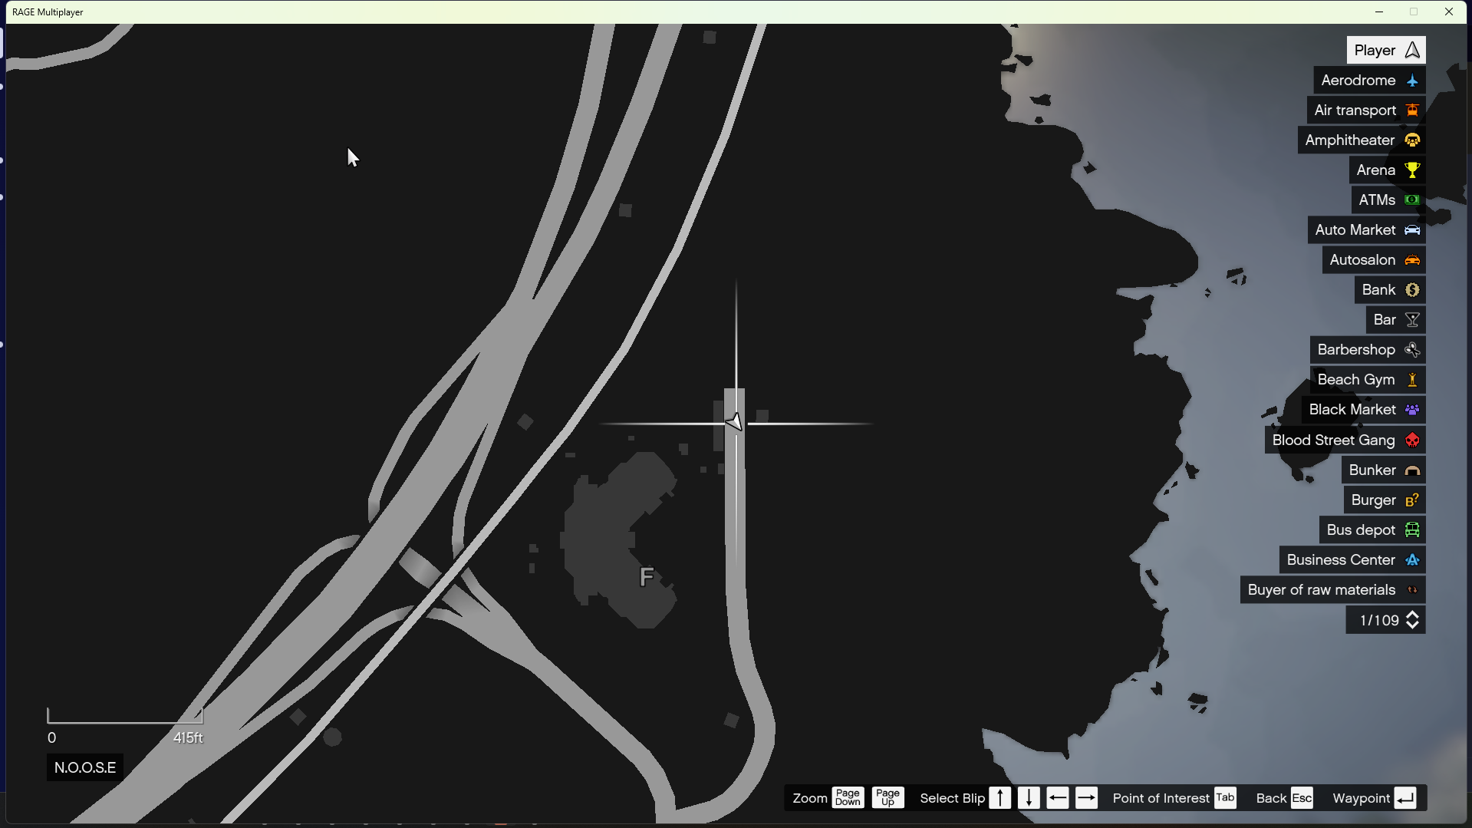Pick the Business Center icon
Screen dimensions: 1472x828
pyautogui.click(x=1412, y=560)
